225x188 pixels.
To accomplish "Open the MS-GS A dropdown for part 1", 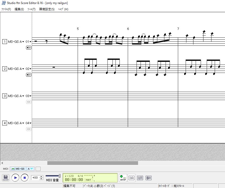I will (16, 42).
